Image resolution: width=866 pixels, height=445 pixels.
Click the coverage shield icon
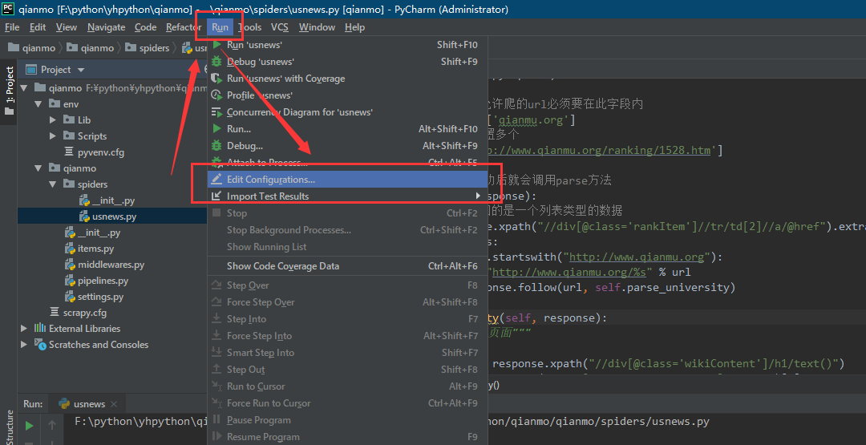click(217, 79)
